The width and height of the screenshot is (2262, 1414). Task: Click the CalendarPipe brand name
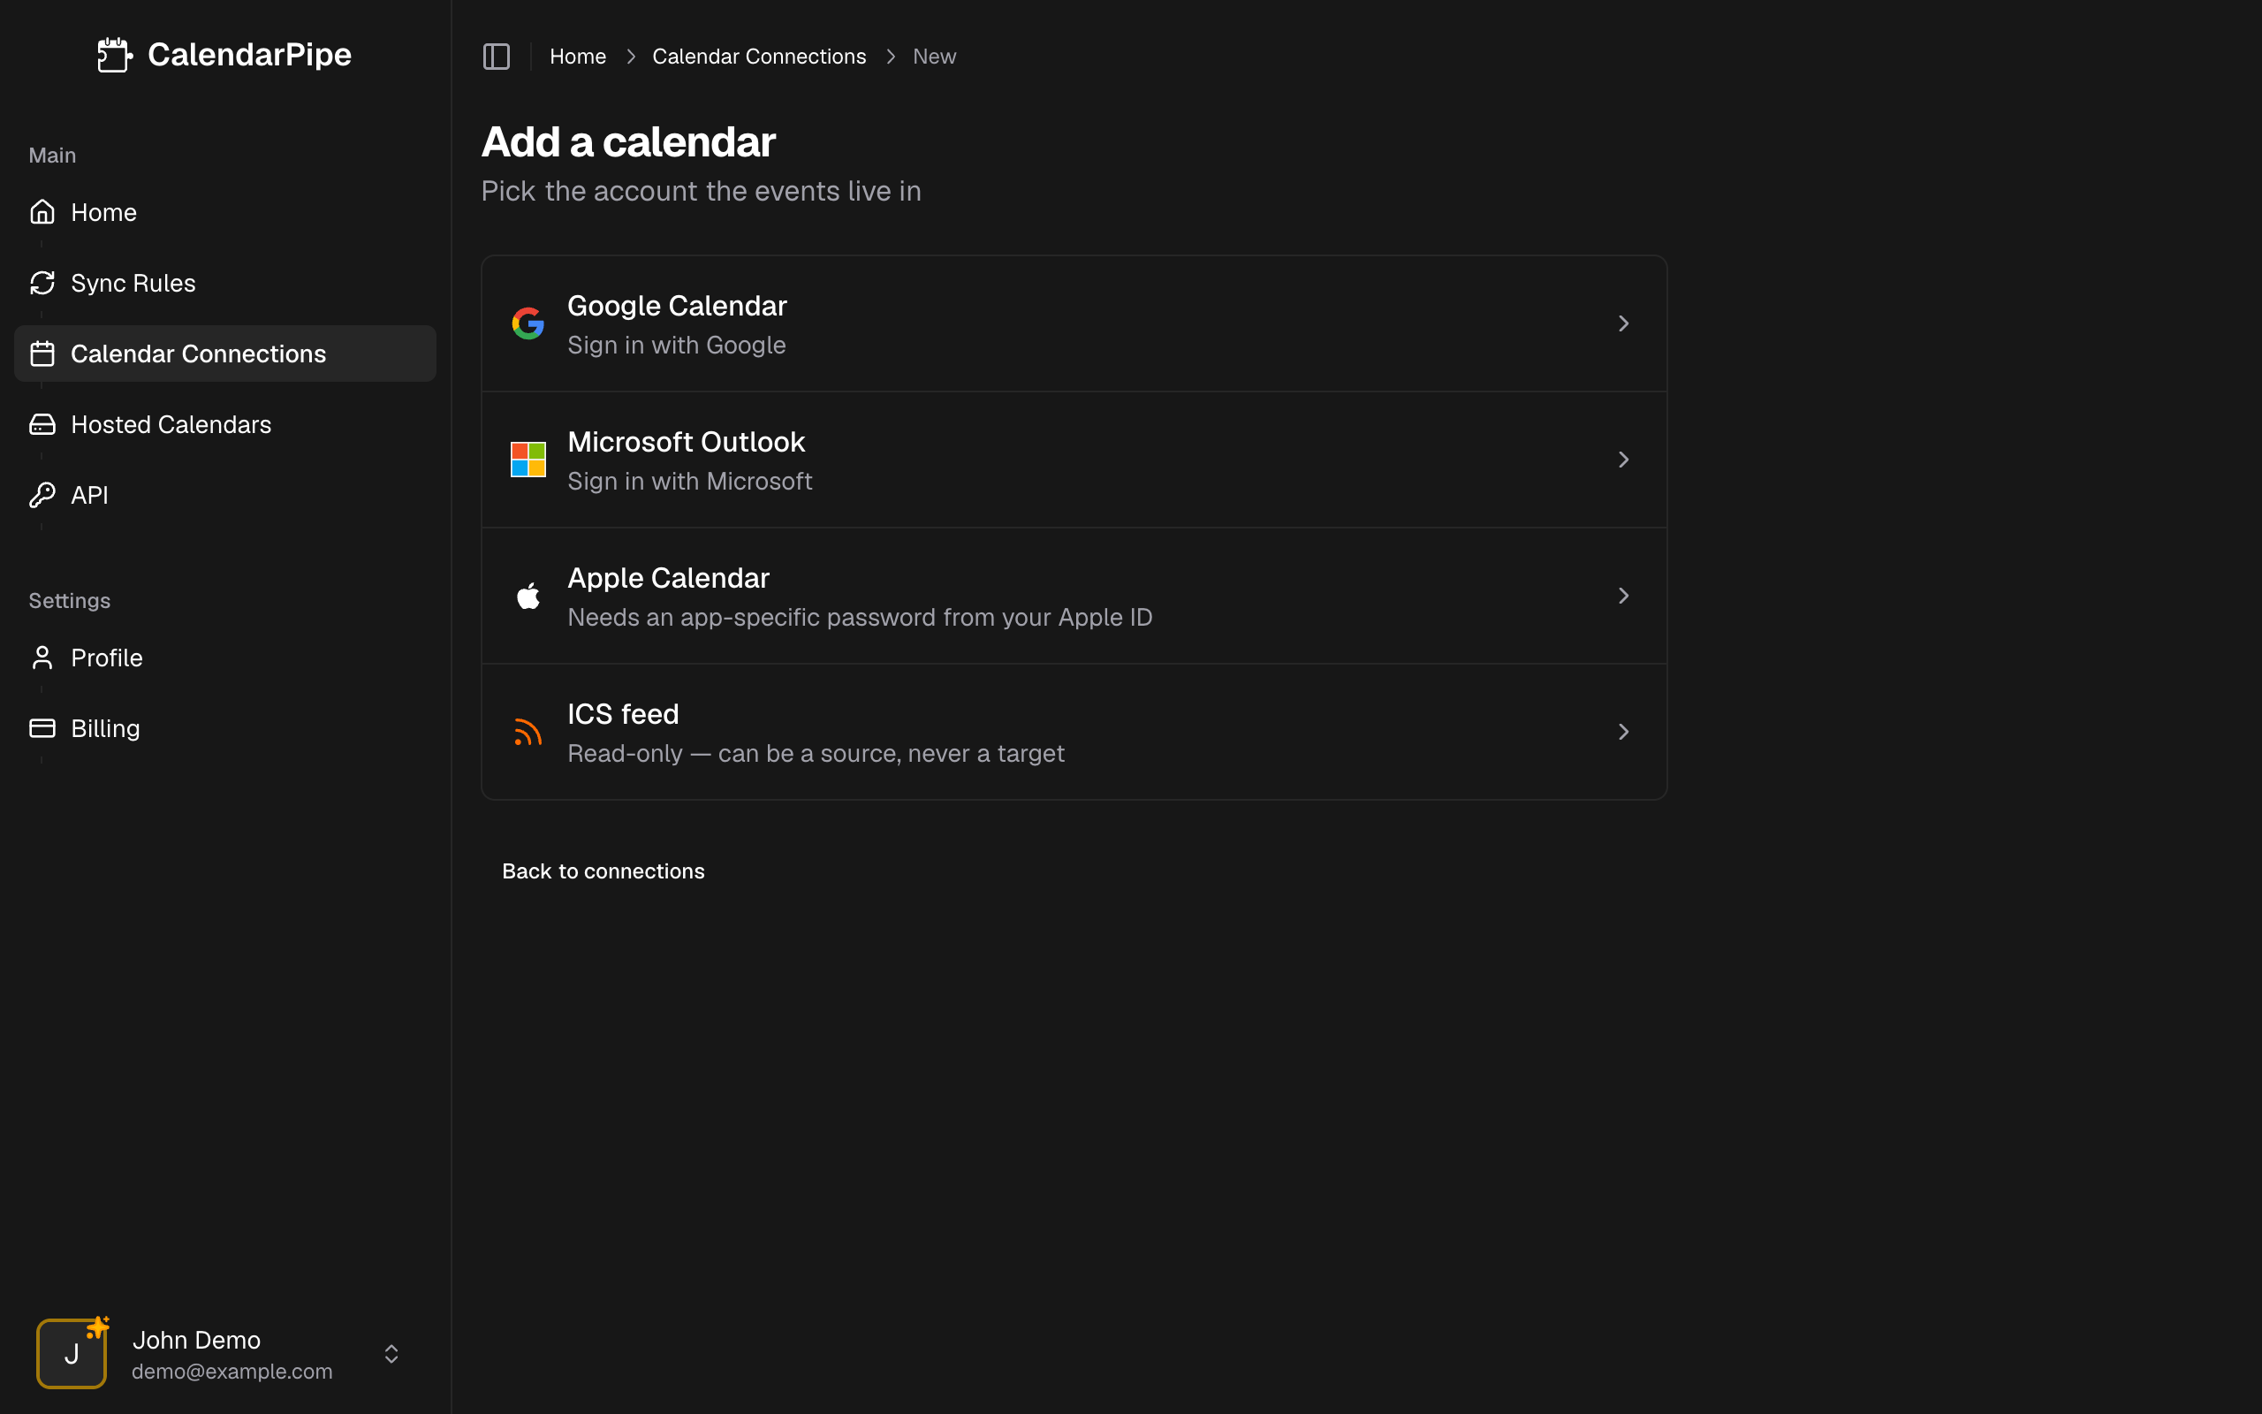(249, 54)
